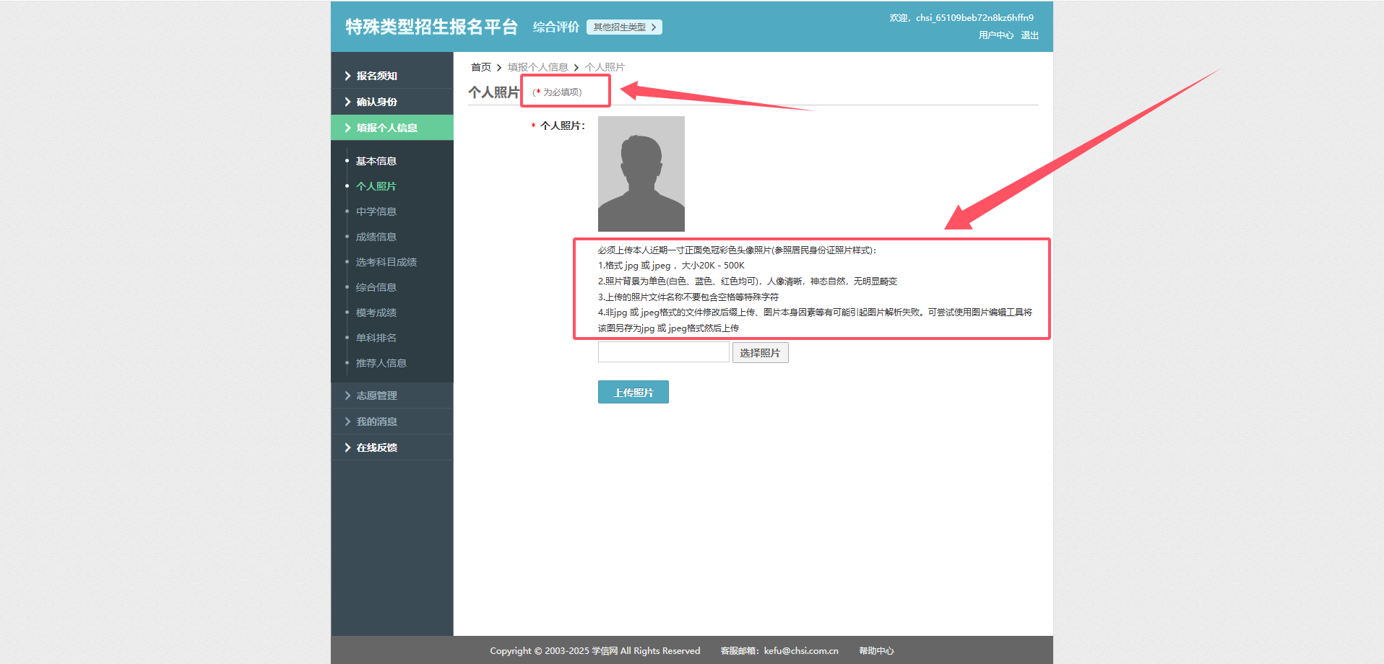Go to 成绩信息 in the sidebar
The width and height of the screenshot is (1384, 664).
coord(376,237)
